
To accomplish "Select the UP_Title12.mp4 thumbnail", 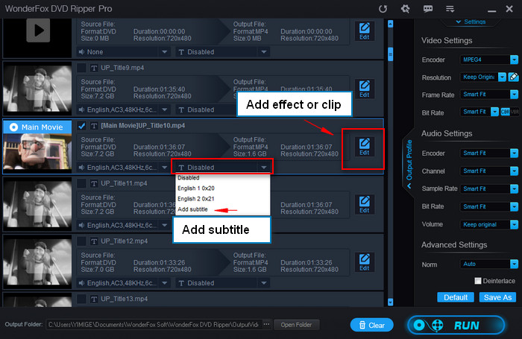I will tap(37, 262).
